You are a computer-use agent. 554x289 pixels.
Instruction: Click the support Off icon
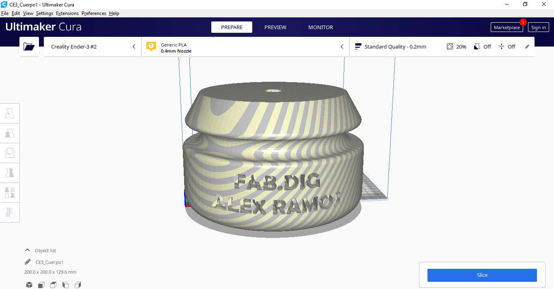(x=477, y=47)
